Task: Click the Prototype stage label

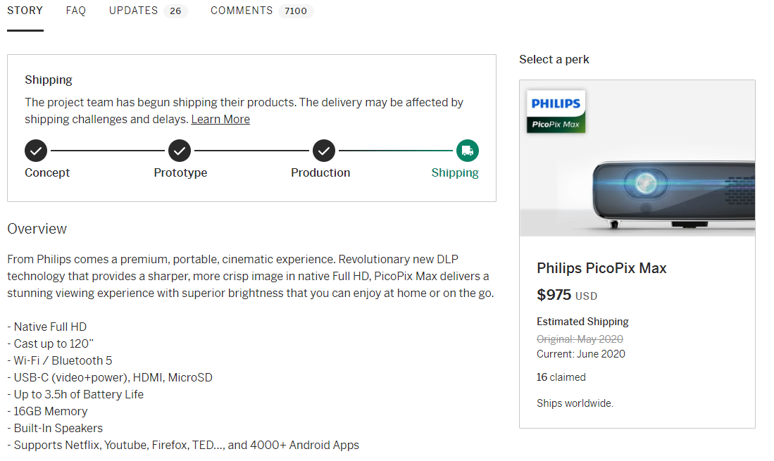Action: (181, 172)
